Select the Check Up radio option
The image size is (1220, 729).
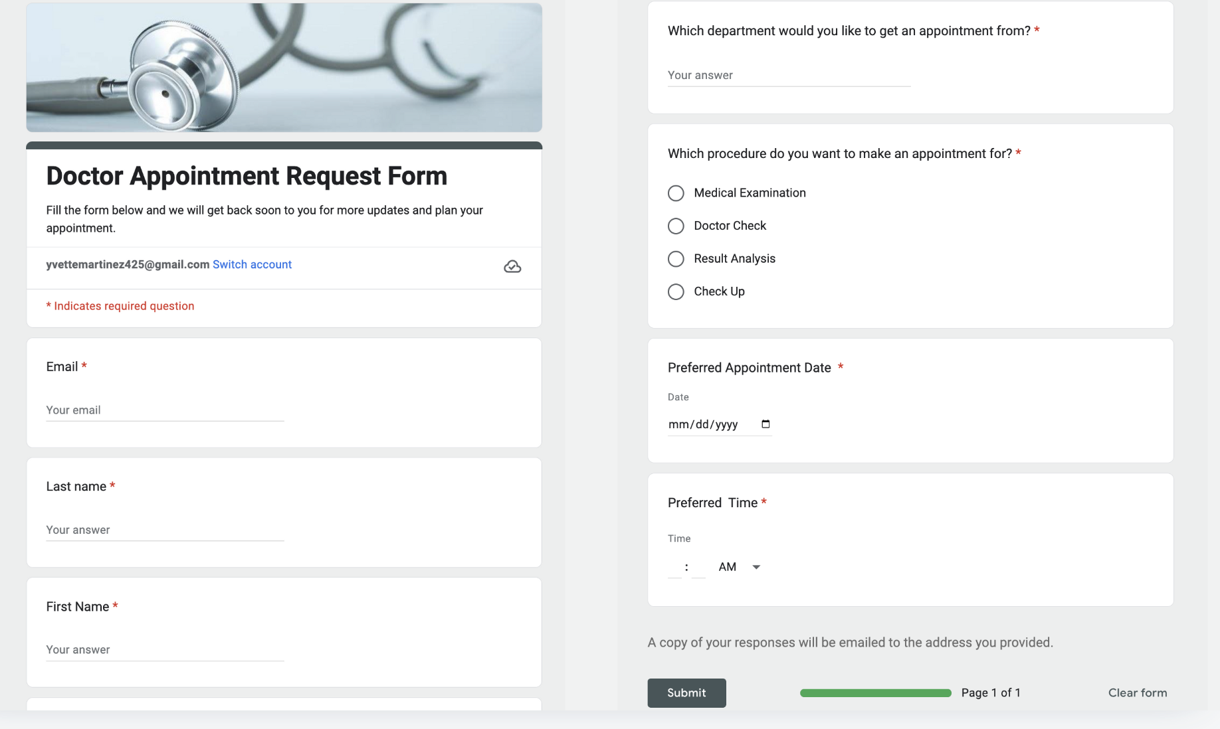point(676,292)
